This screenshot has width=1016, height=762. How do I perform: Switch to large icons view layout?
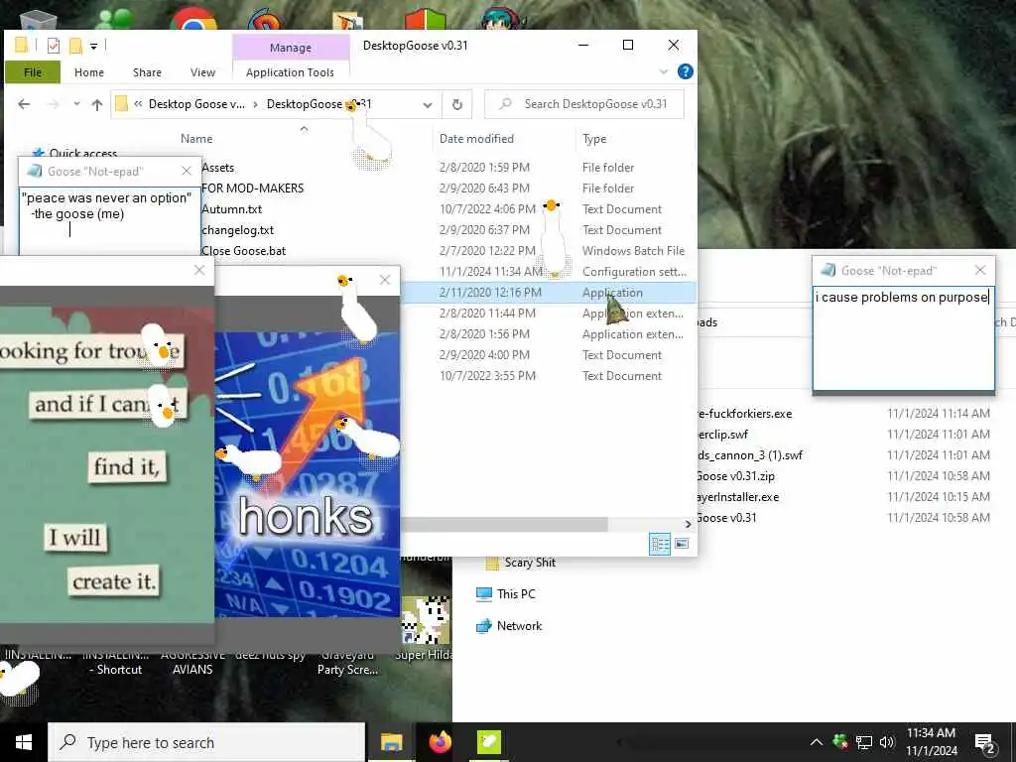[x=682, y=544]
